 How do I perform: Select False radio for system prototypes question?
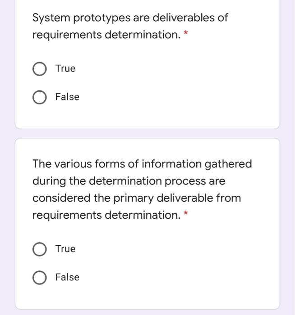40,97
